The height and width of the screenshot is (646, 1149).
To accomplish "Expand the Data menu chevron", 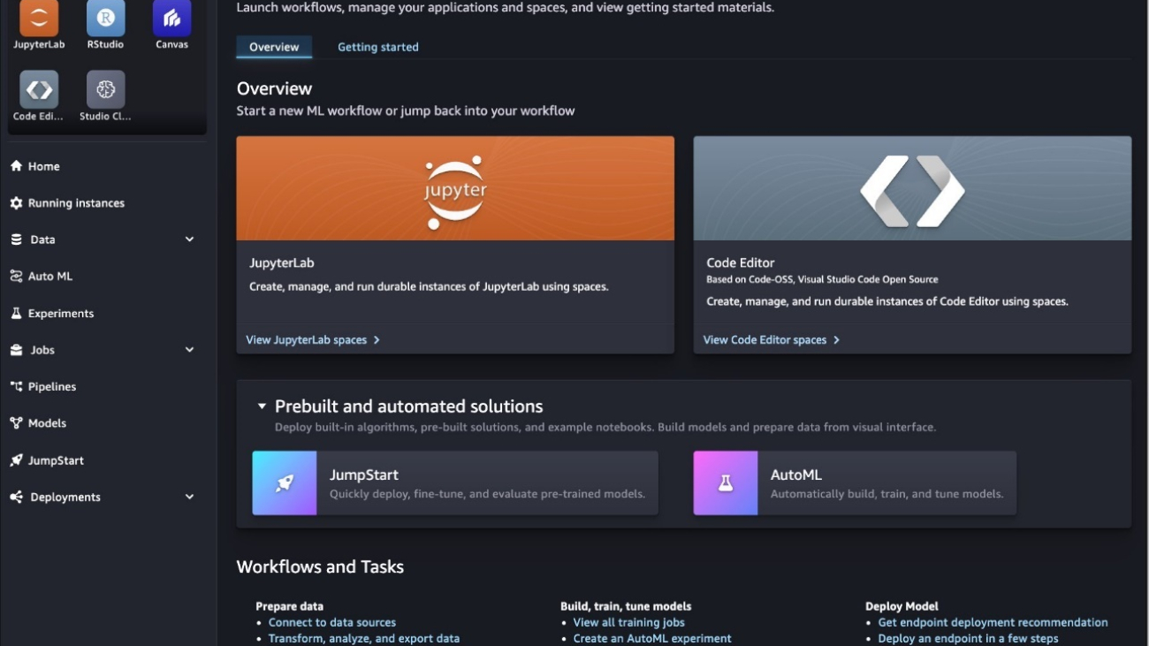I will [189, 239].
